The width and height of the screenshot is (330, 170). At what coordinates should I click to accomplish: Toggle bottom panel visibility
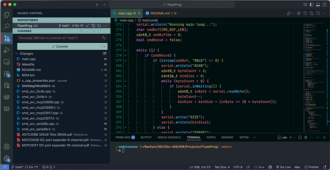click(318, 5)
